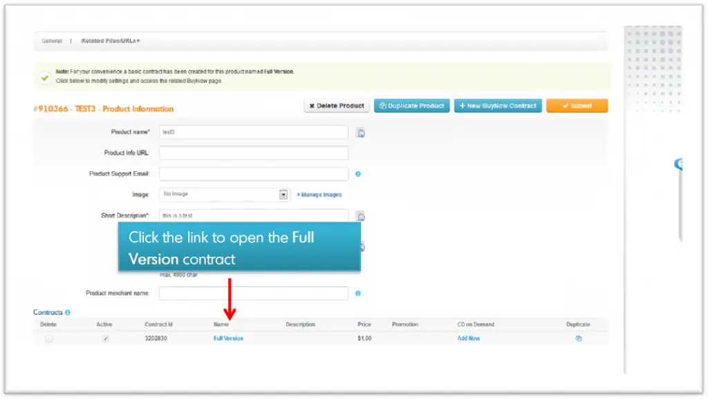Click the Contracts section heading

pyautogui.click(x=48, y=313)
